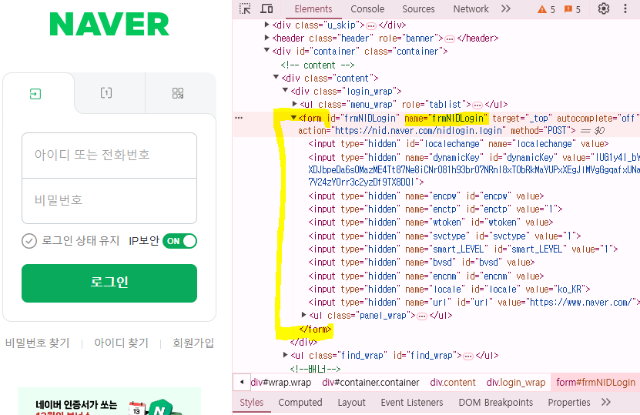Screen dimensions: 640x415
Task: Open the Sources tab
Action: pyautogui.click(x=418, y=9)
